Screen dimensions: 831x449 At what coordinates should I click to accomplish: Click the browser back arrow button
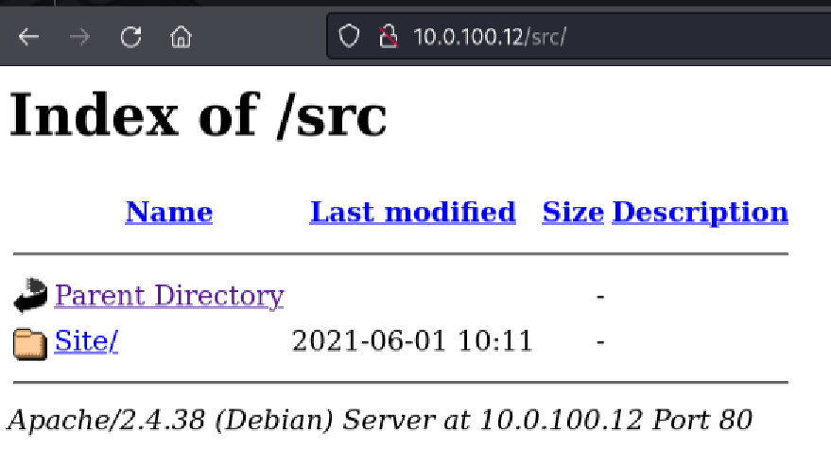(x=29, y=38)
